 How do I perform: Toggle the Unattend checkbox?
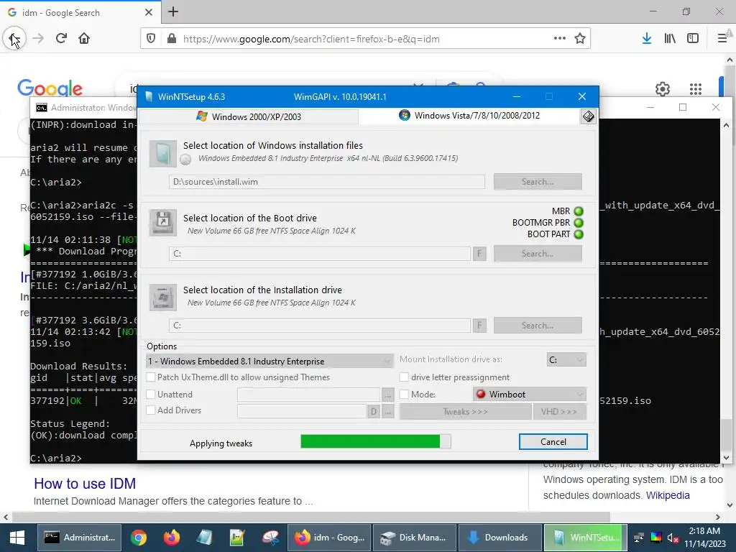pyautogui.click(x=151, y=395)
